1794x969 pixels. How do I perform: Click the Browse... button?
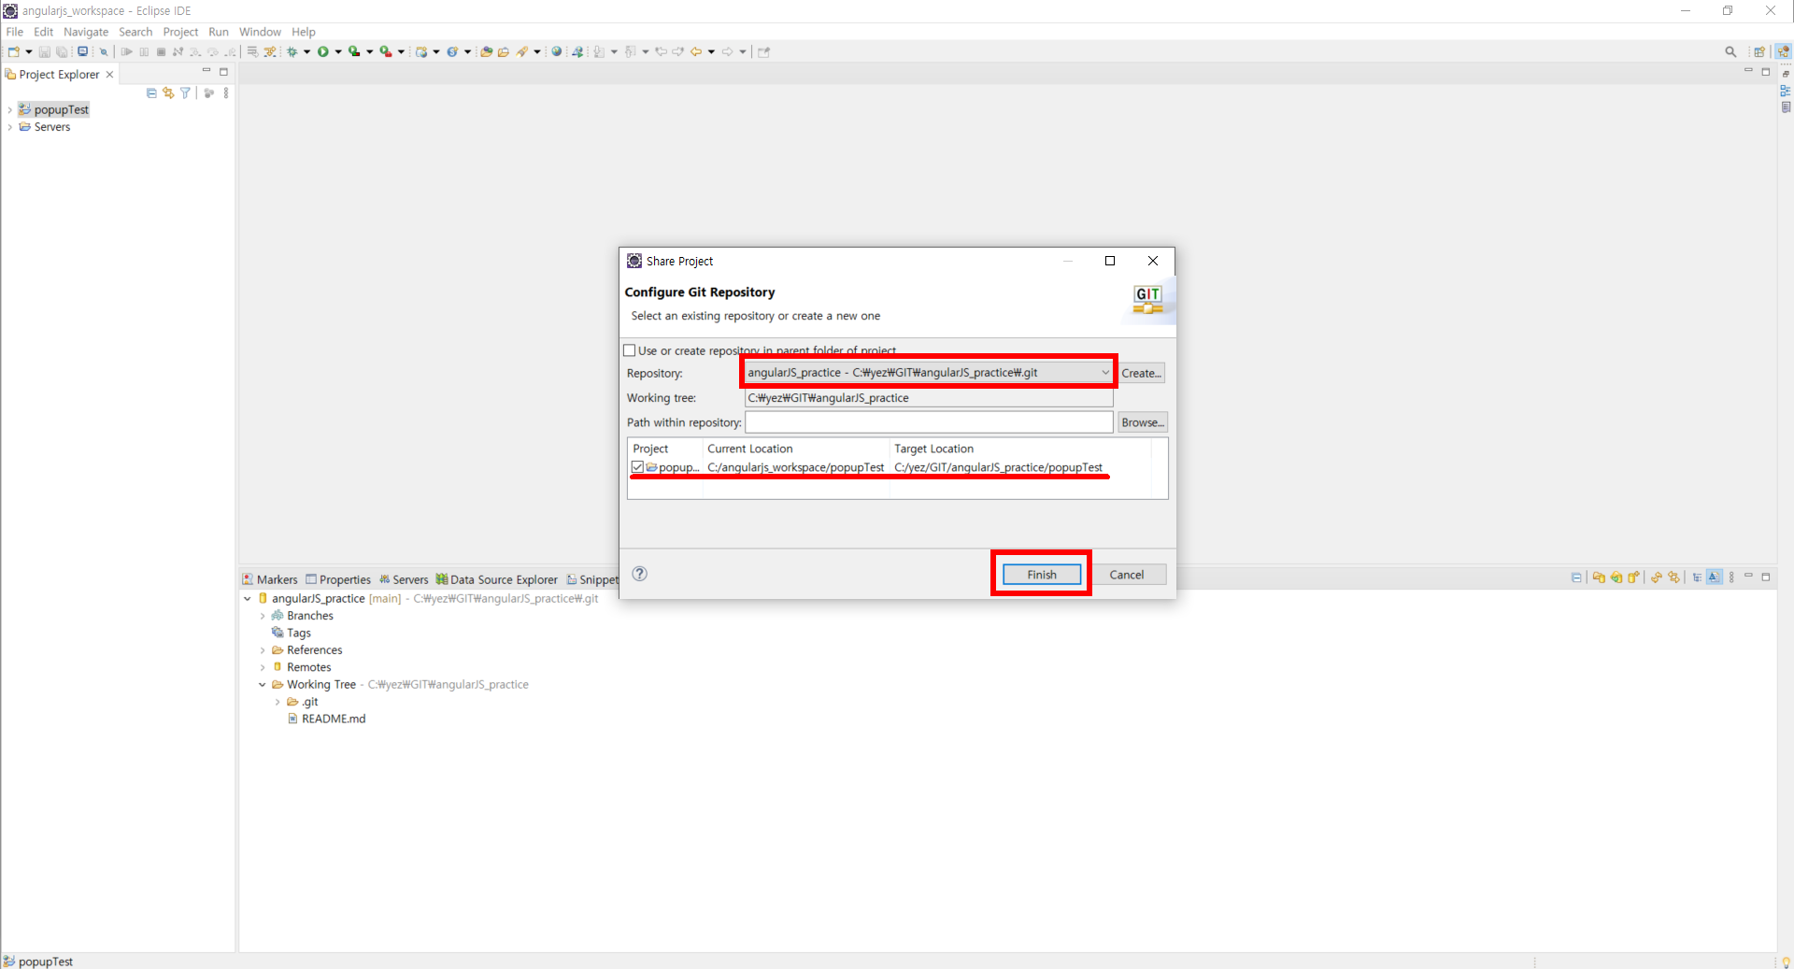pyautogui.click(x=1143, y=422)
